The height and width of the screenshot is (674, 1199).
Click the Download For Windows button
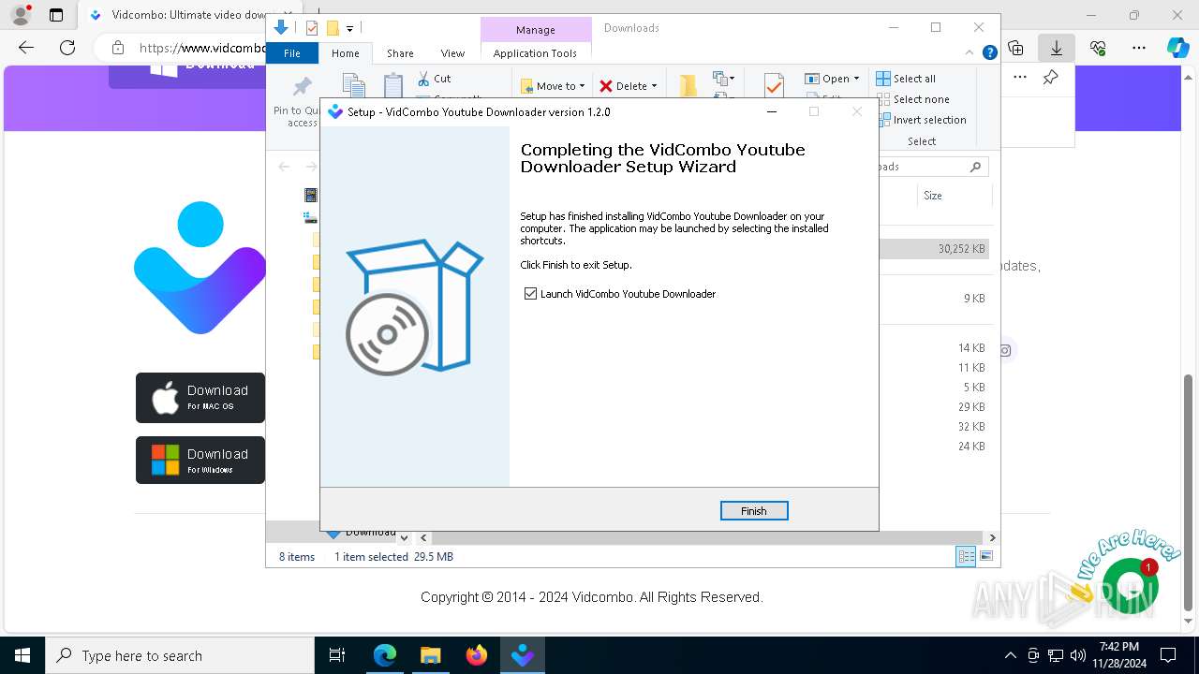pyautogui.click(x=200, y=460)
